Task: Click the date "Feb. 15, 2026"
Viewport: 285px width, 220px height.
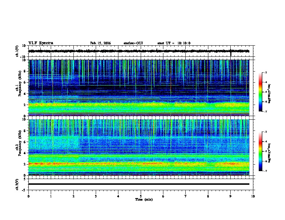Action: (x=100, y=43)
